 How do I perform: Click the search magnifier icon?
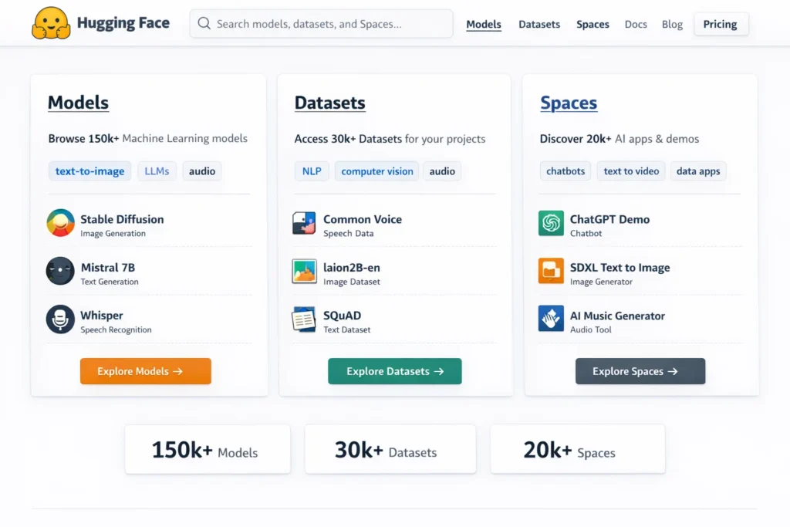pos(204,24)
